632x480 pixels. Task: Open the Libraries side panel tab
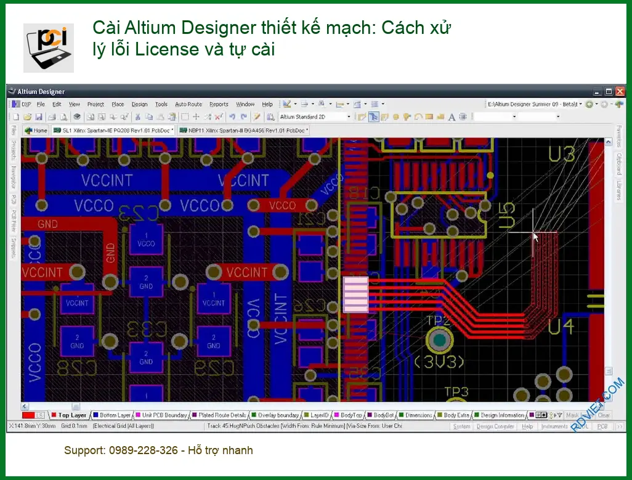[618, 190]
